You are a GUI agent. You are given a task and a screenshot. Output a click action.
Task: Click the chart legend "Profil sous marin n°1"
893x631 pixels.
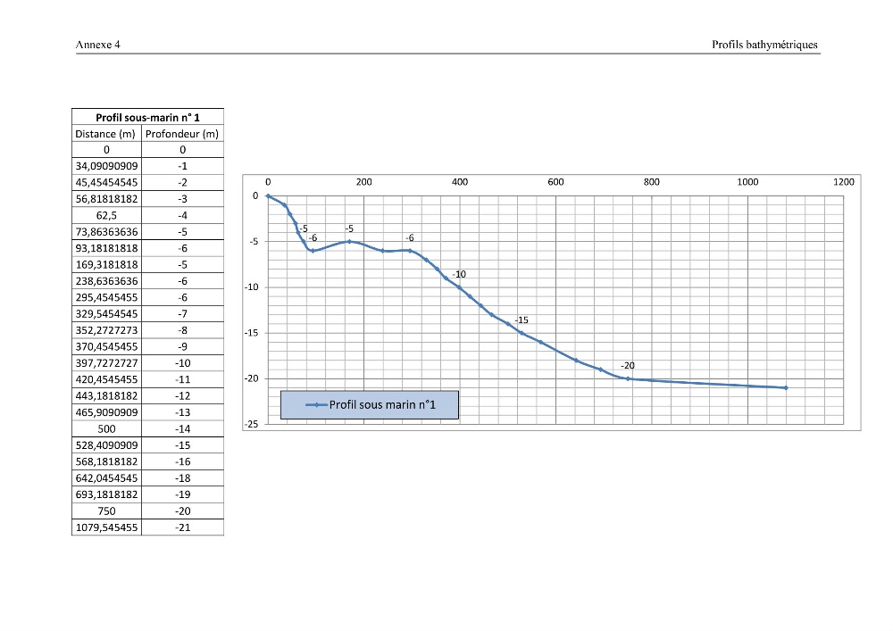[370, 405]
